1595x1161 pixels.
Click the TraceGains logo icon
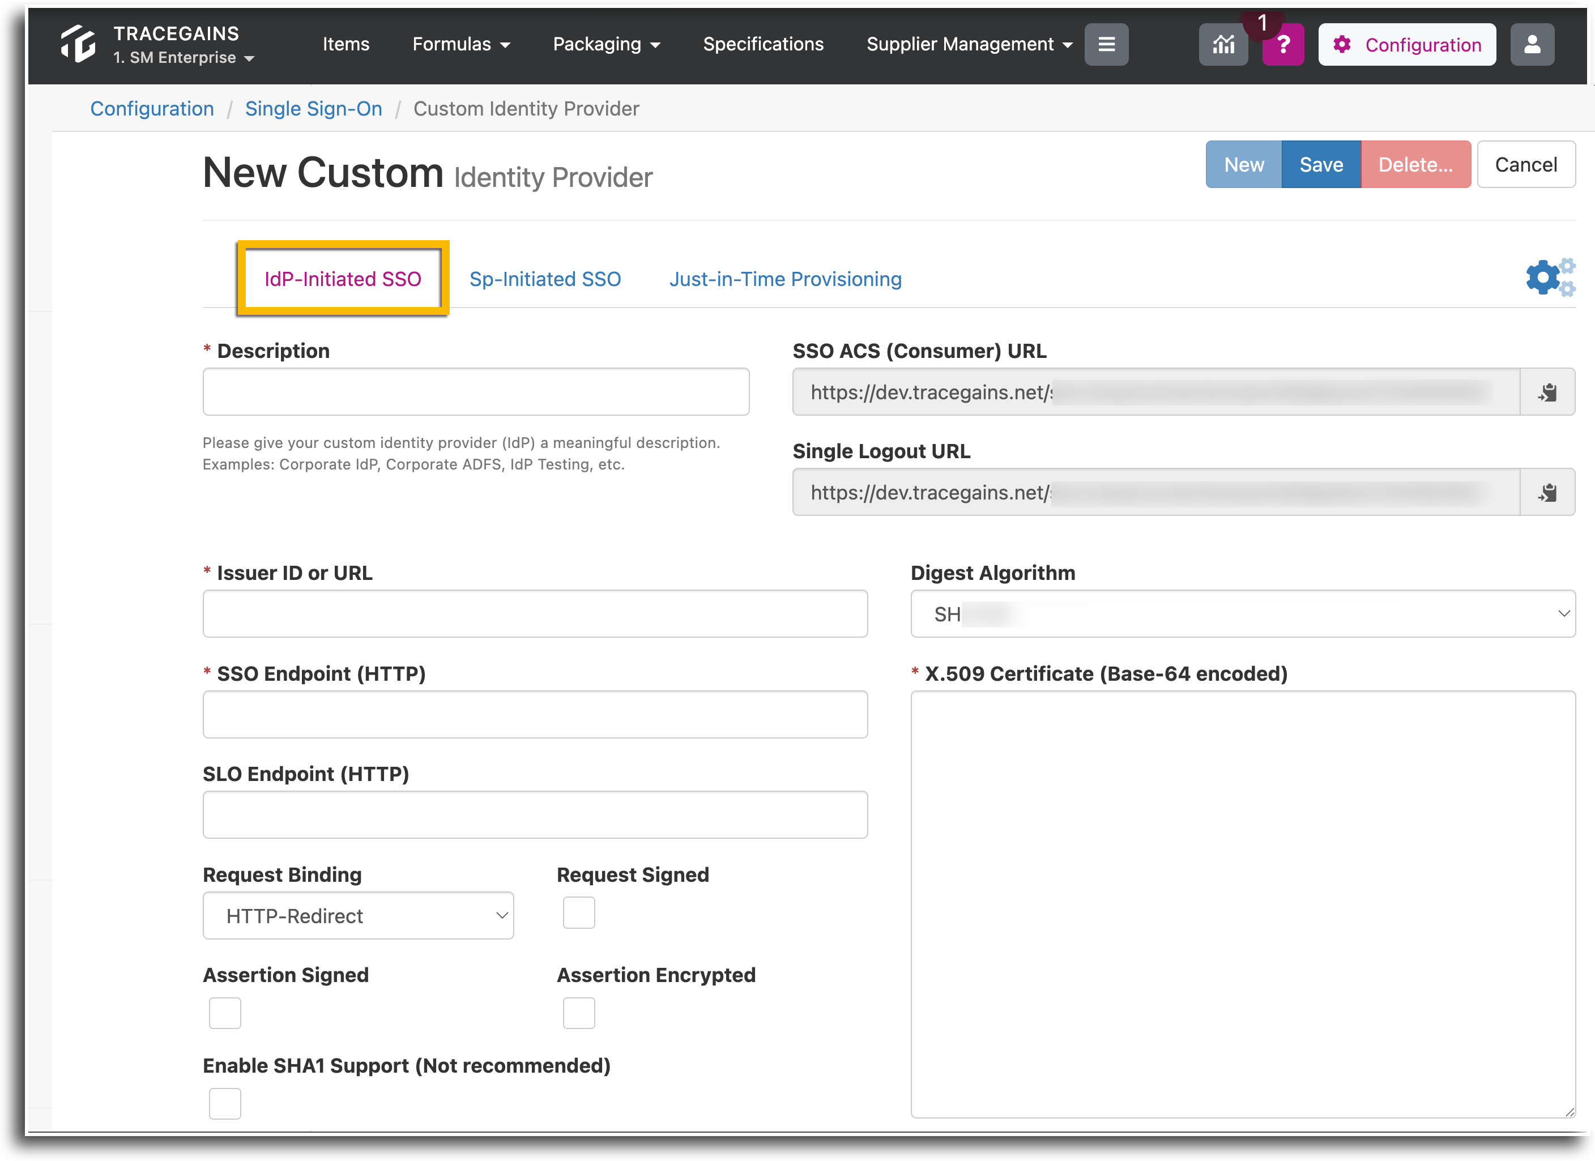[x=78, y=44]
